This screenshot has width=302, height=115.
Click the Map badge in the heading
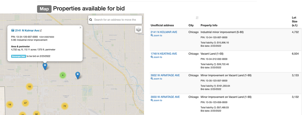pyautogui.click(x=44, y=9)
